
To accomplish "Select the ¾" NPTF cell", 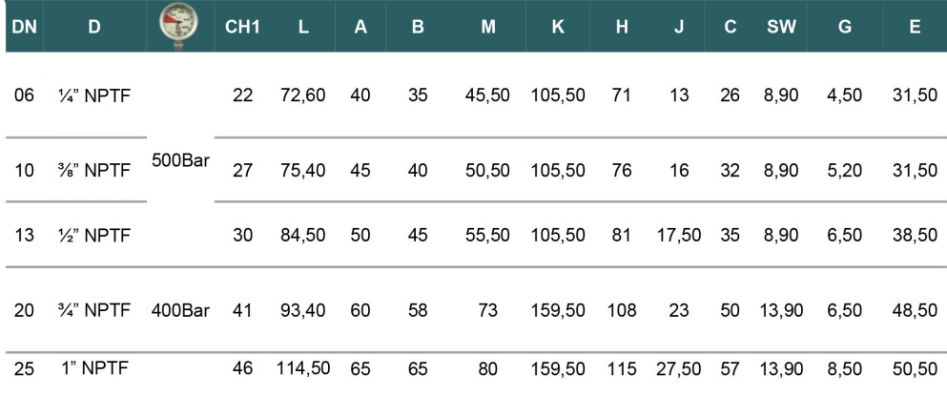I will [x=93, y=310].
